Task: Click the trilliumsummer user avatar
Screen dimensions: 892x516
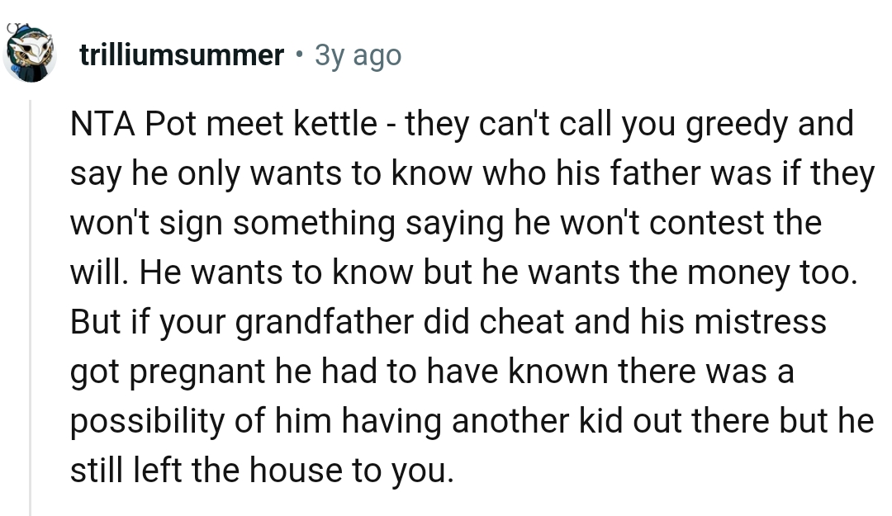Action: [x=31, y=54]
